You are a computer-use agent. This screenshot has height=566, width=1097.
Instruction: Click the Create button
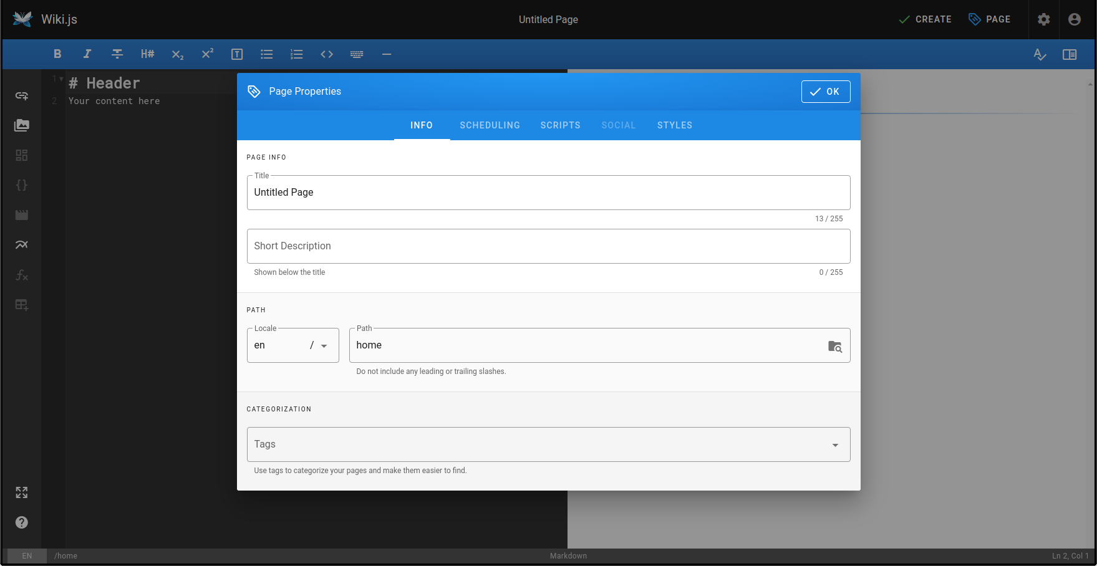[x=925, y=19]
